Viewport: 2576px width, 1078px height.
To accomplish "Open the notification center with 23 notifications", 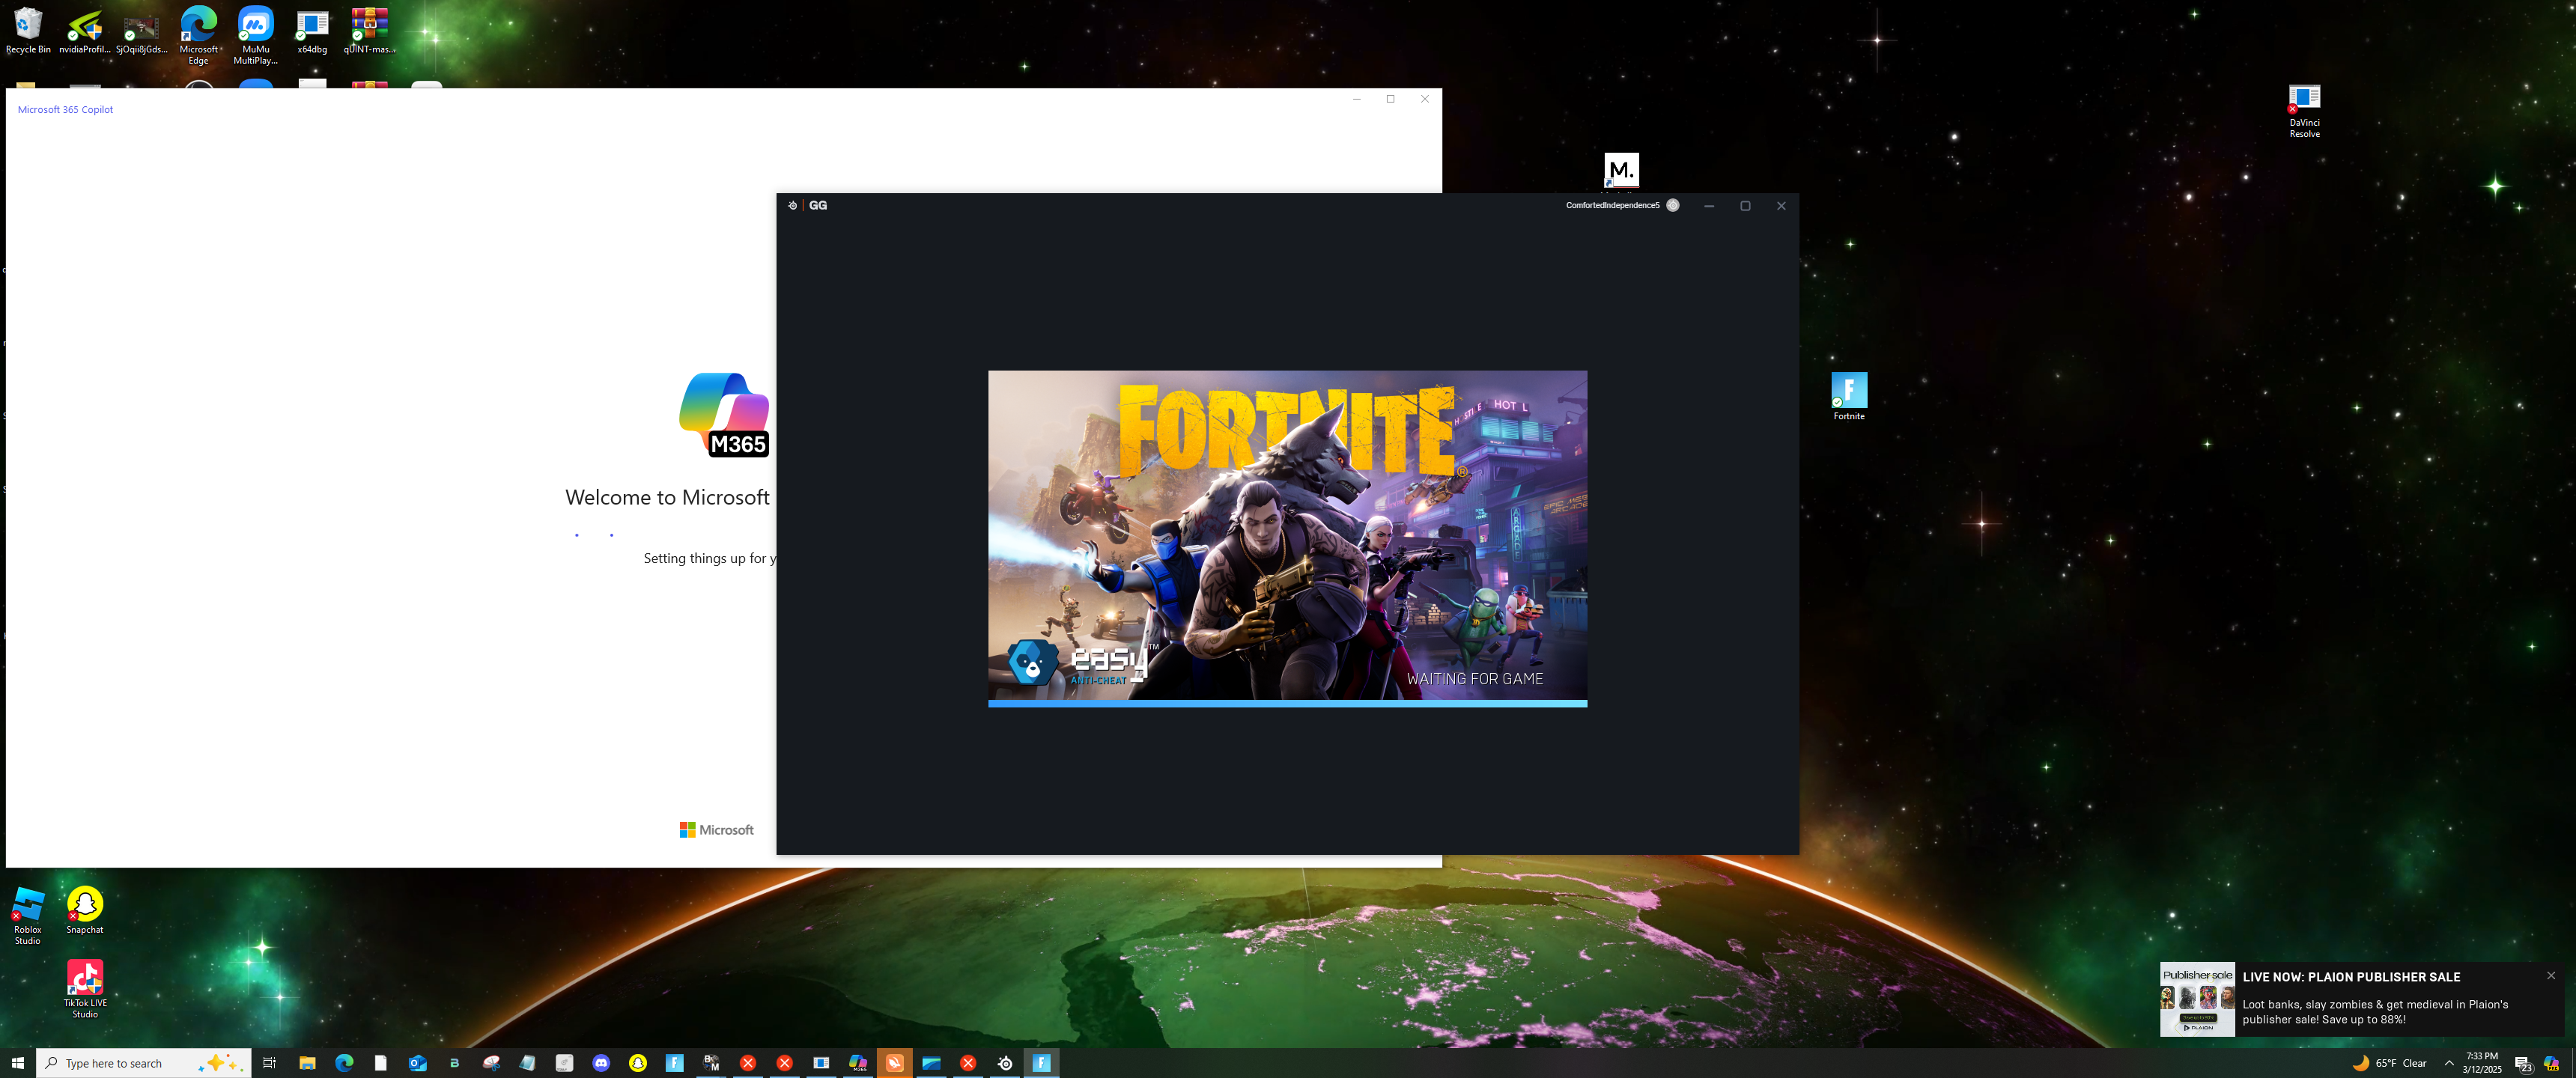I will click(x=2523, y=1064).
